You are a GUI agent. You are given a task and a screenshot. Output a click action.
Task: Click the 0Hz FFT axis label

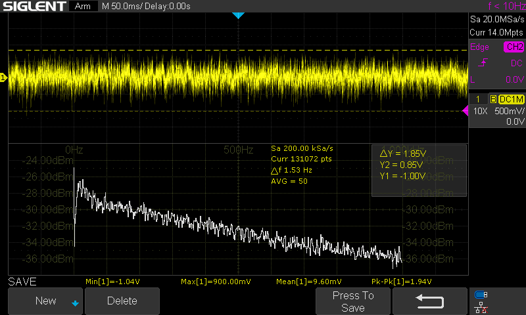[74, 150]
